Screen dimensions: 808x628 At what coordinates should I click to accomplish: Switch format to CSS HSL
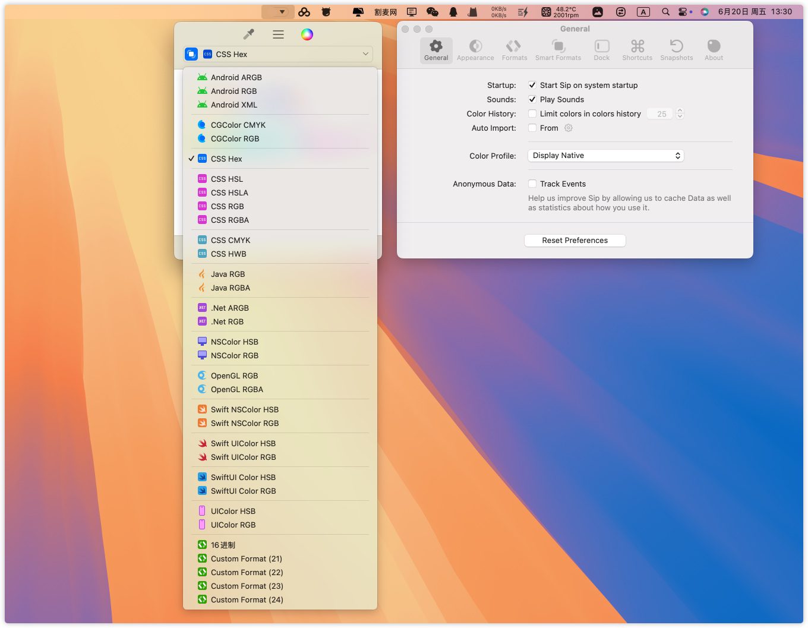[x=280, y=179]
